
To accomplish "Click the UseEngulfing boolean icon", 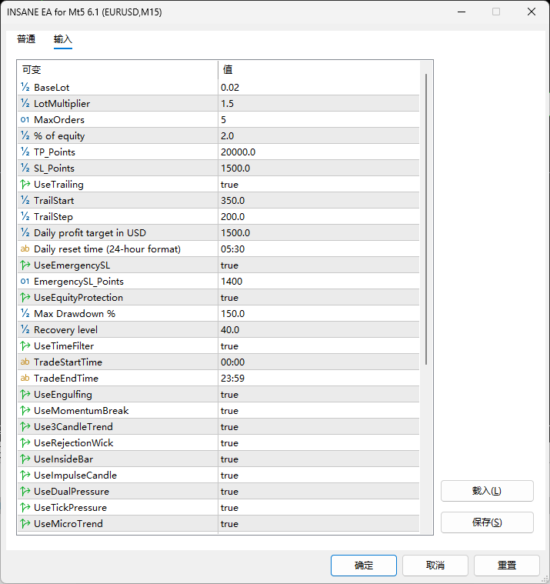I will click(25, 395).
